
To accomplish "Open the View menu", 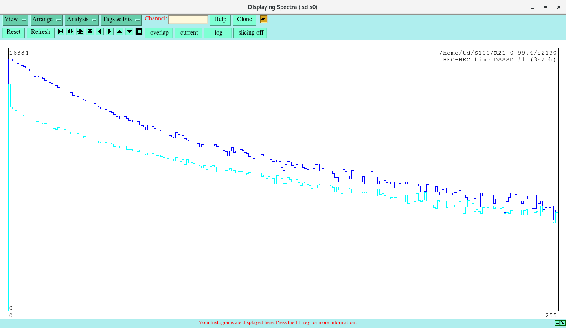I will [x=12, y=20].
